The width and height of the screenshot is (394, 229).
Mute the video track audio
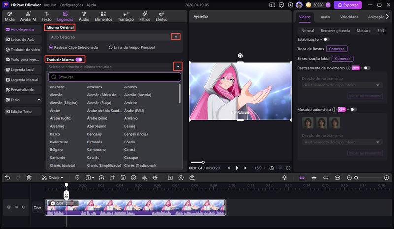coord(24,207)
